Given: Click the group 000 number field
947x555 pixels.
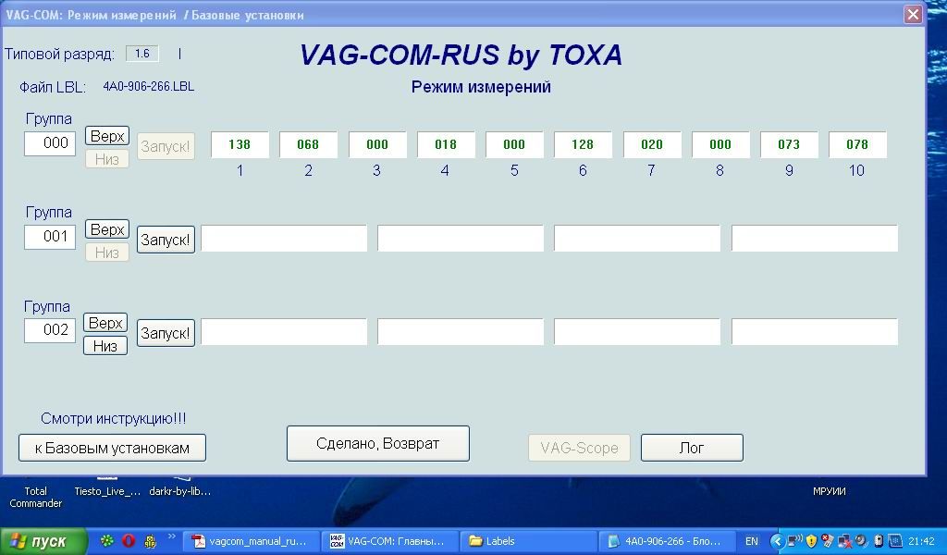Looking at the screenshot, I should (x=50, y=143).
